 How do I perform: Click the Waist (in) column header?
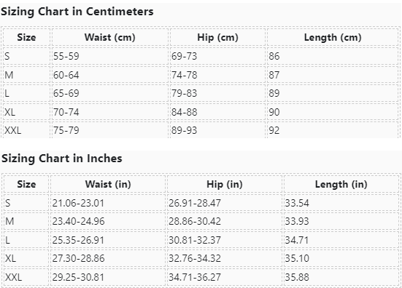pyautogui.click(x=108, y=184)
